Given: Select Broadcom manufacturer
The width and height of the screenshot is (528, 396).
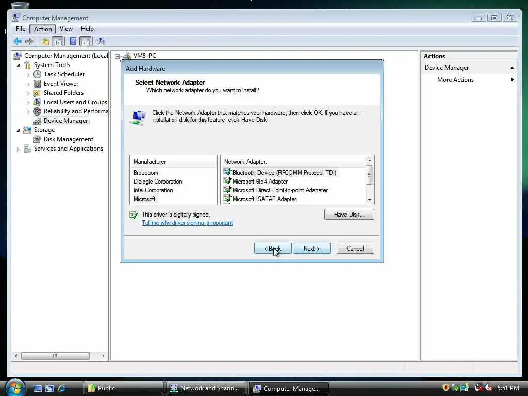Looking at the screenshot, I should pyautogui.click(x=145, y=173).
